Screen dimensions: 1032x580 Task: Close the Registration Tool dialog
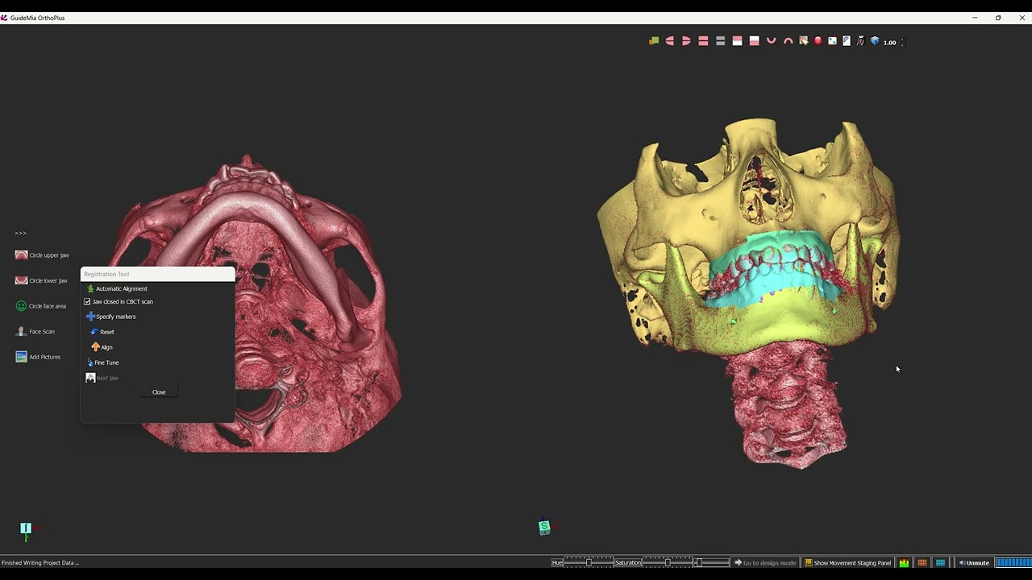coord(159,392)
